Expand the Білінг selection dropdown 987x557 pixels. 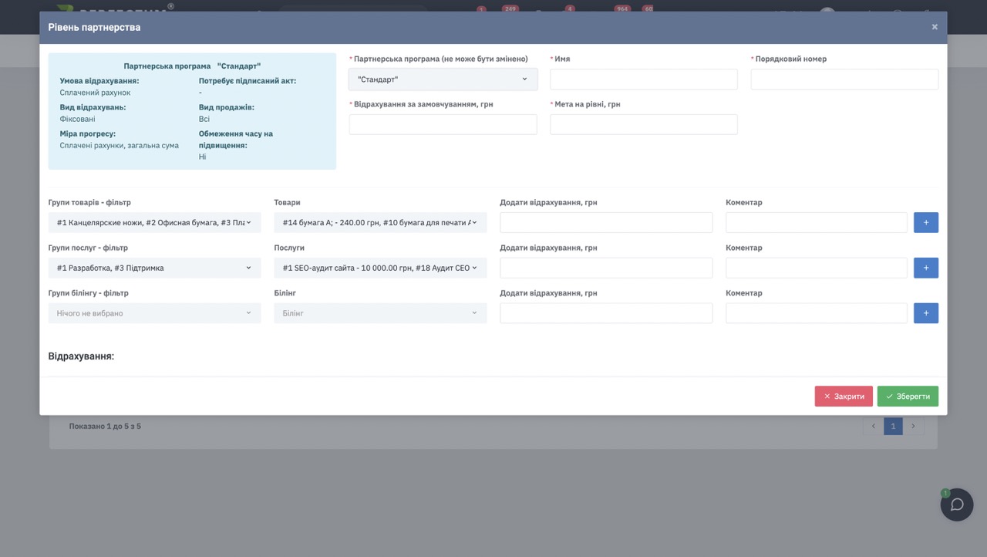(380, 313)
